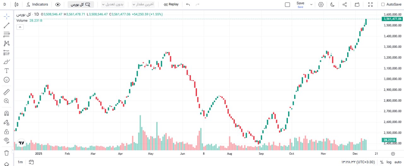
Task: Expand the آخرین مقدار dropdown
Action: (x=143, y=4)
